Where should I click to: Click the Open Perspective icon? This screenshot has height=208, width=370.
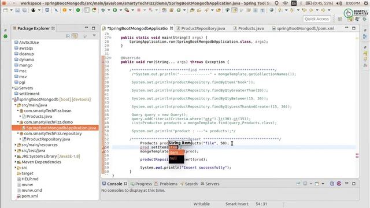pyautogui.click(x=340, y=19)
